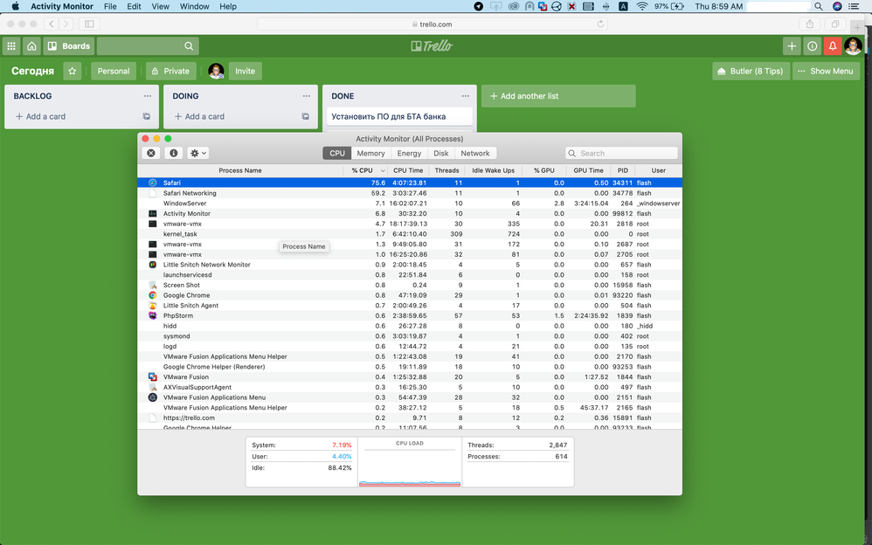Reload the trello.com page
This screenshot has height=545, width=872.
tap(600, 24)
